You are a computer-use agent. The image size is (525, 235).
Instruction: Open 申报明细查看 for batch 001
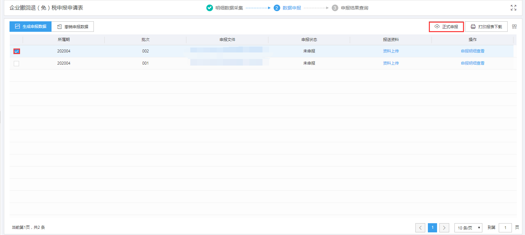(472, 63)
